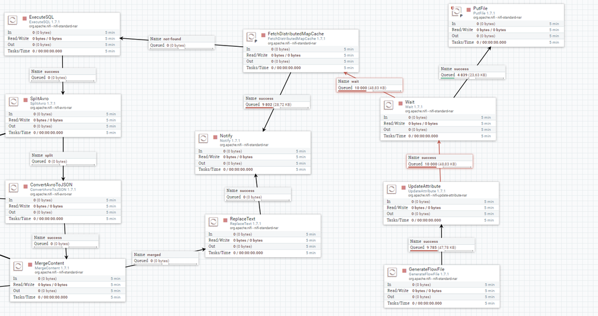Click the stopped status square on GenerateFlowFile

[404, 270]
